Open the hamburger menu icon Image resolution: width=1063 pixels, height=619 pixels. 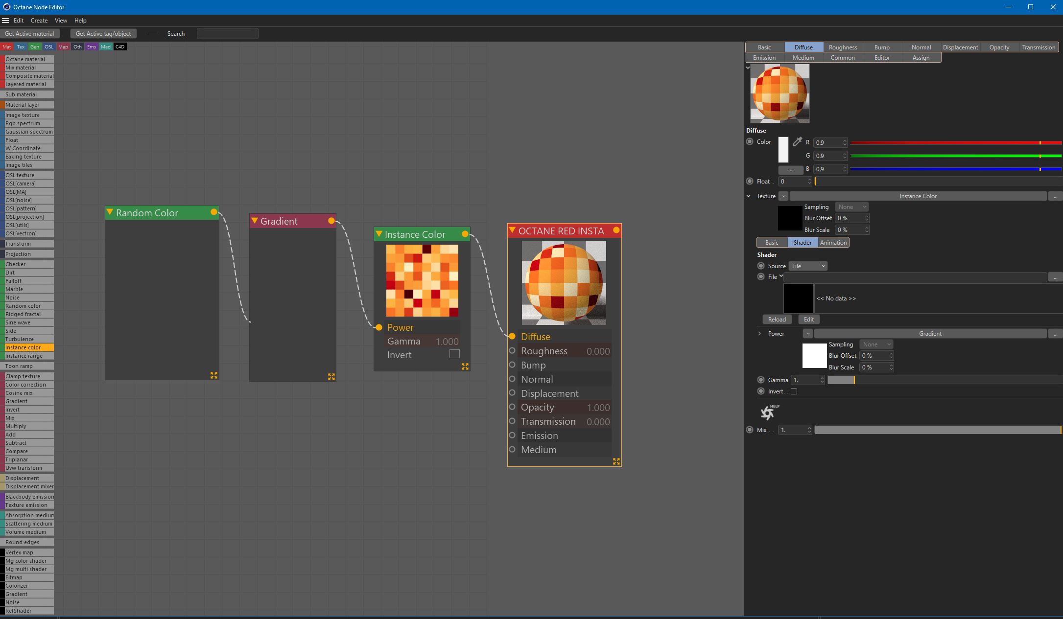click(x=5, y=21)
